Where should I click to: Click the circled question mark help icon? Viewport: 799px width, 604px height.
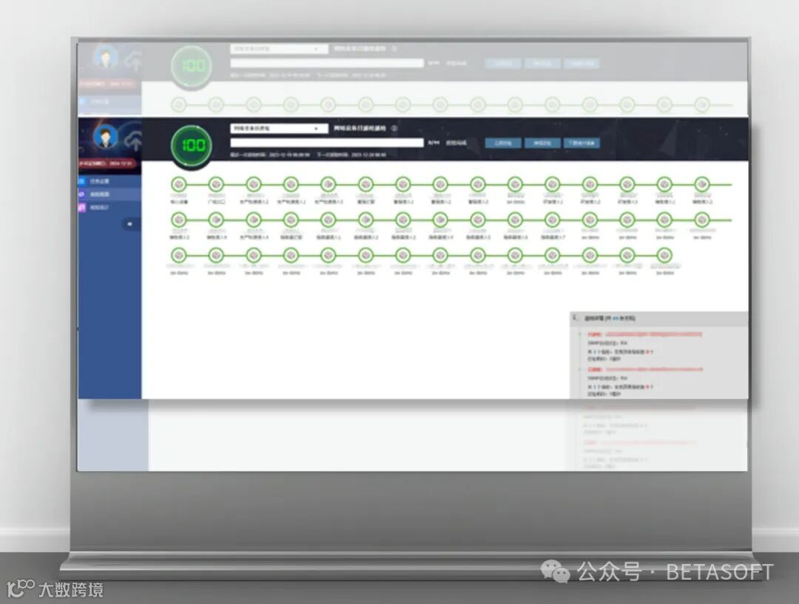[x=394, y=129]
